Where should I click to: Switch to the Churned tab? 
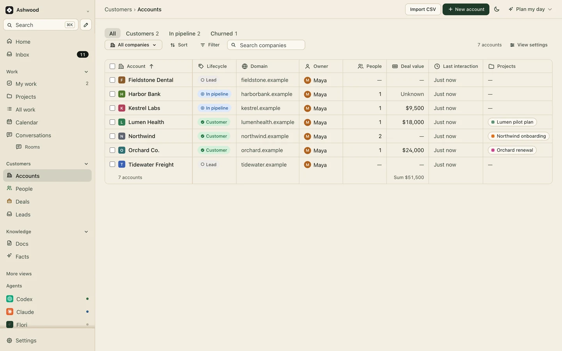click(x=224, y=34)
